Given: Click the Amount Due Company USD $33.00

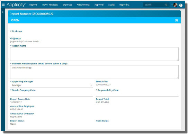Looking at the screenshot, I should pos(16,117).
